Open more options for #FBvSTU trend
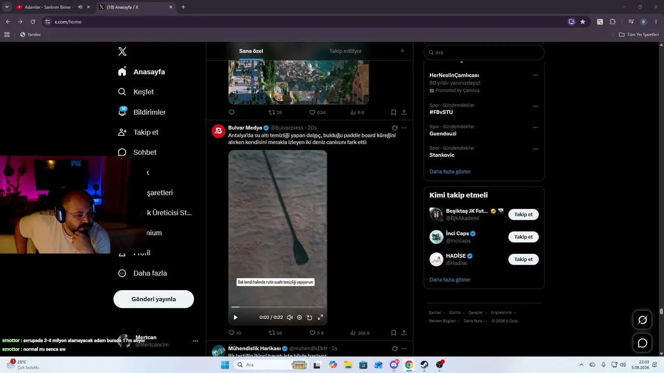The width and height of the screenshot is (664, 373). [535, 106]
